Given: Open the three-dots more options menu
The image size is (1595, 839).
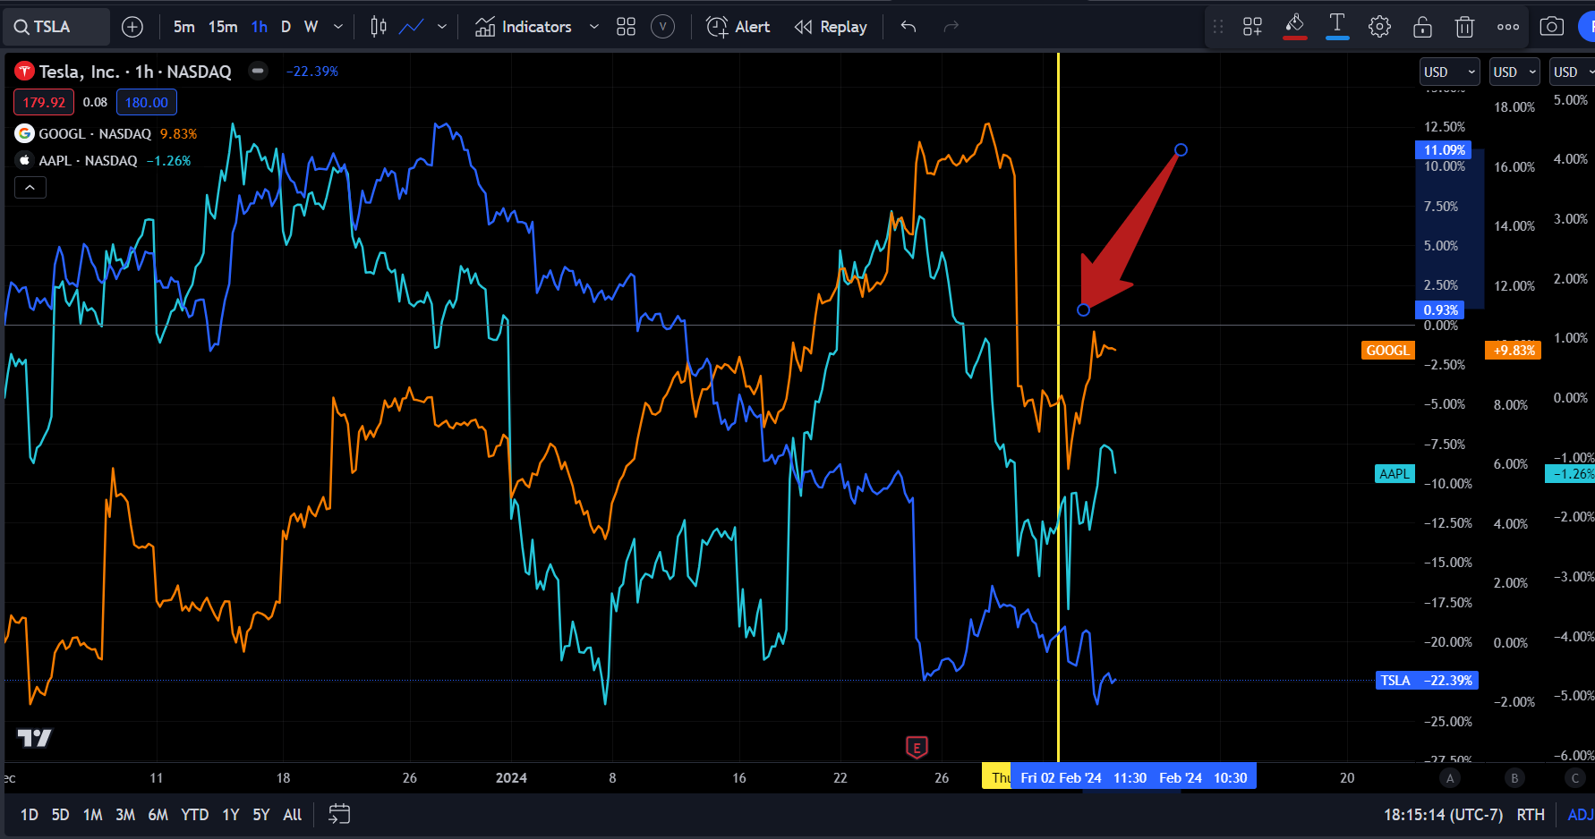Looking at the screenshot, I should point(1508,27).
